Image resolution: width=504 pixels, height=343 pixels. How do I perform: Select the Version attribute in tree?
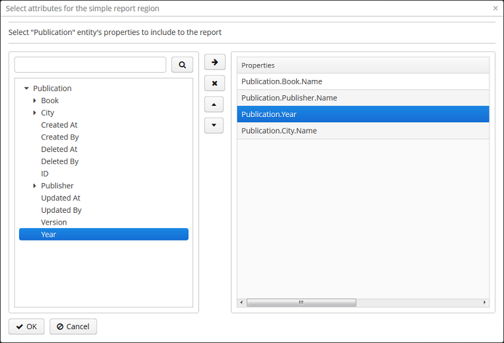point(54,222)
